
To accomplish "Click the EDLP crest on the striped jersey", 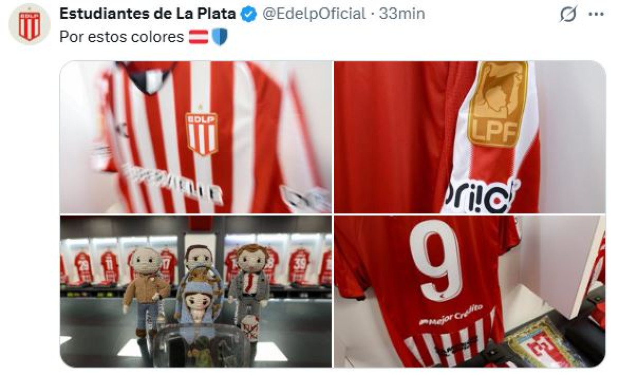I will [202, 132].
